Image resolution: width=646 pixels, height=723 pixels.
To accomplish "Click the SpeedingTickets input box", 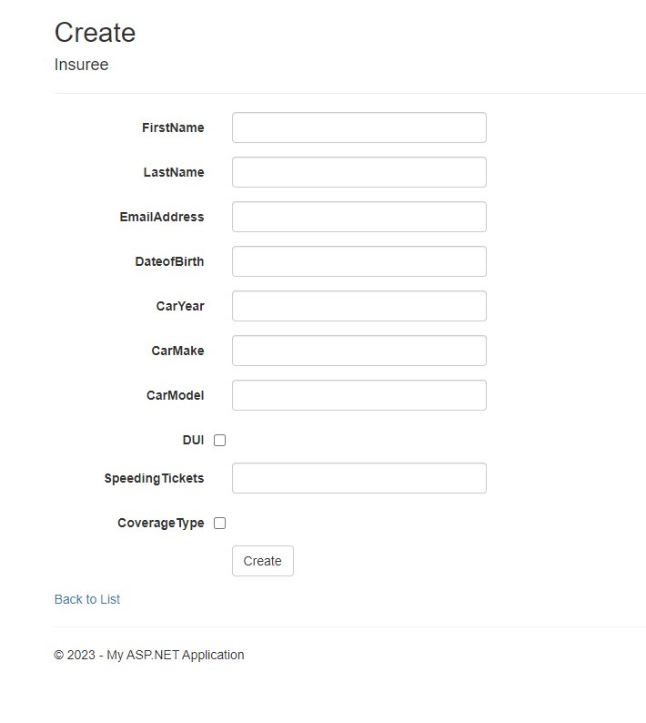I will coord(359,478).
